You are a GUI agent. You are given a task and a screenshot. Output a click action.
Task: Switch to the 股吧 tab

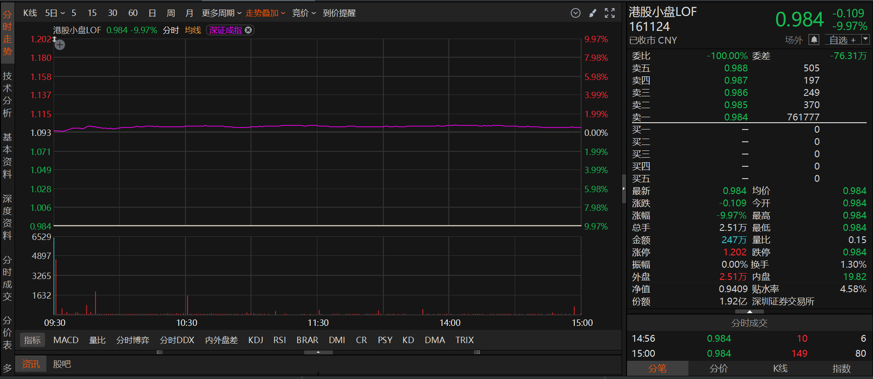tap(62, 364)
